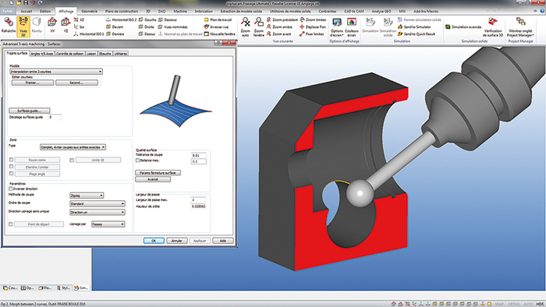The image size is (546, 307).
Task: Set view to Droite
Action: point(147,26)
